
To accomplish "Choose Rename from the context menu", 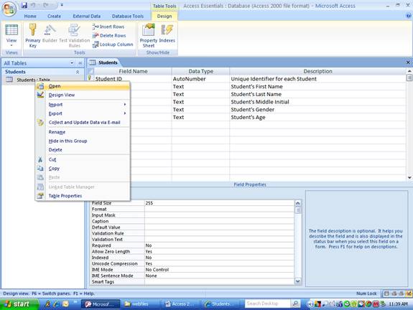I will point(83,132).
